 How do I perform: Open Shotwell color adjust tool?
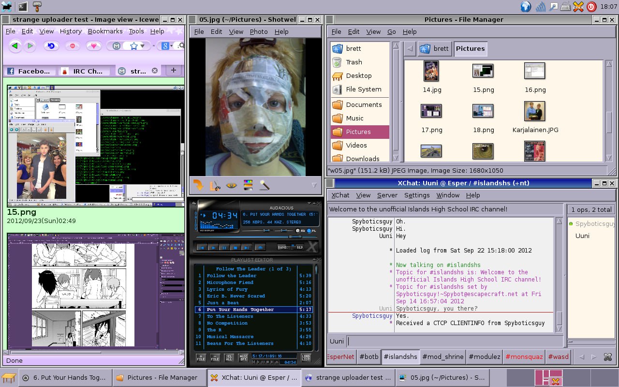coord(248,185)
